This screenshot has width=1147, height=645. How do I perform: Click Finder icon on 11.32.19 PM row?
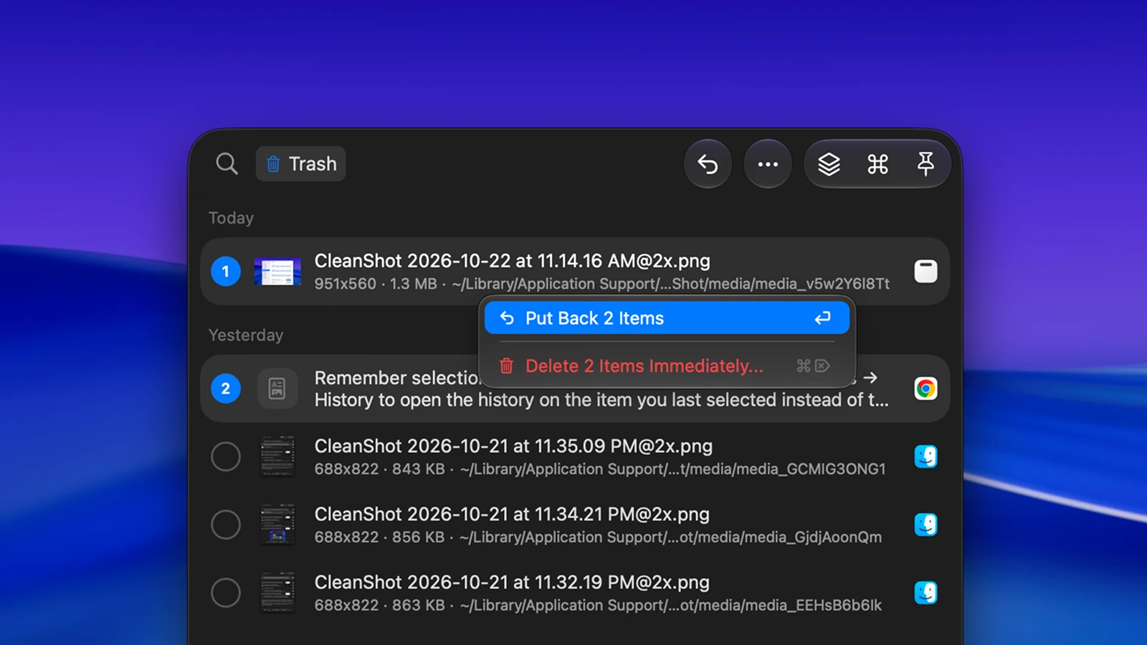(x=925, y=593)
